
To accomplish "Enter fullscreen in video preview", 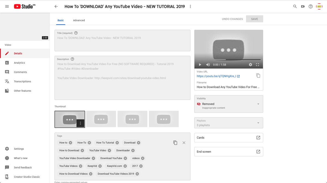I will pos(258,65).
